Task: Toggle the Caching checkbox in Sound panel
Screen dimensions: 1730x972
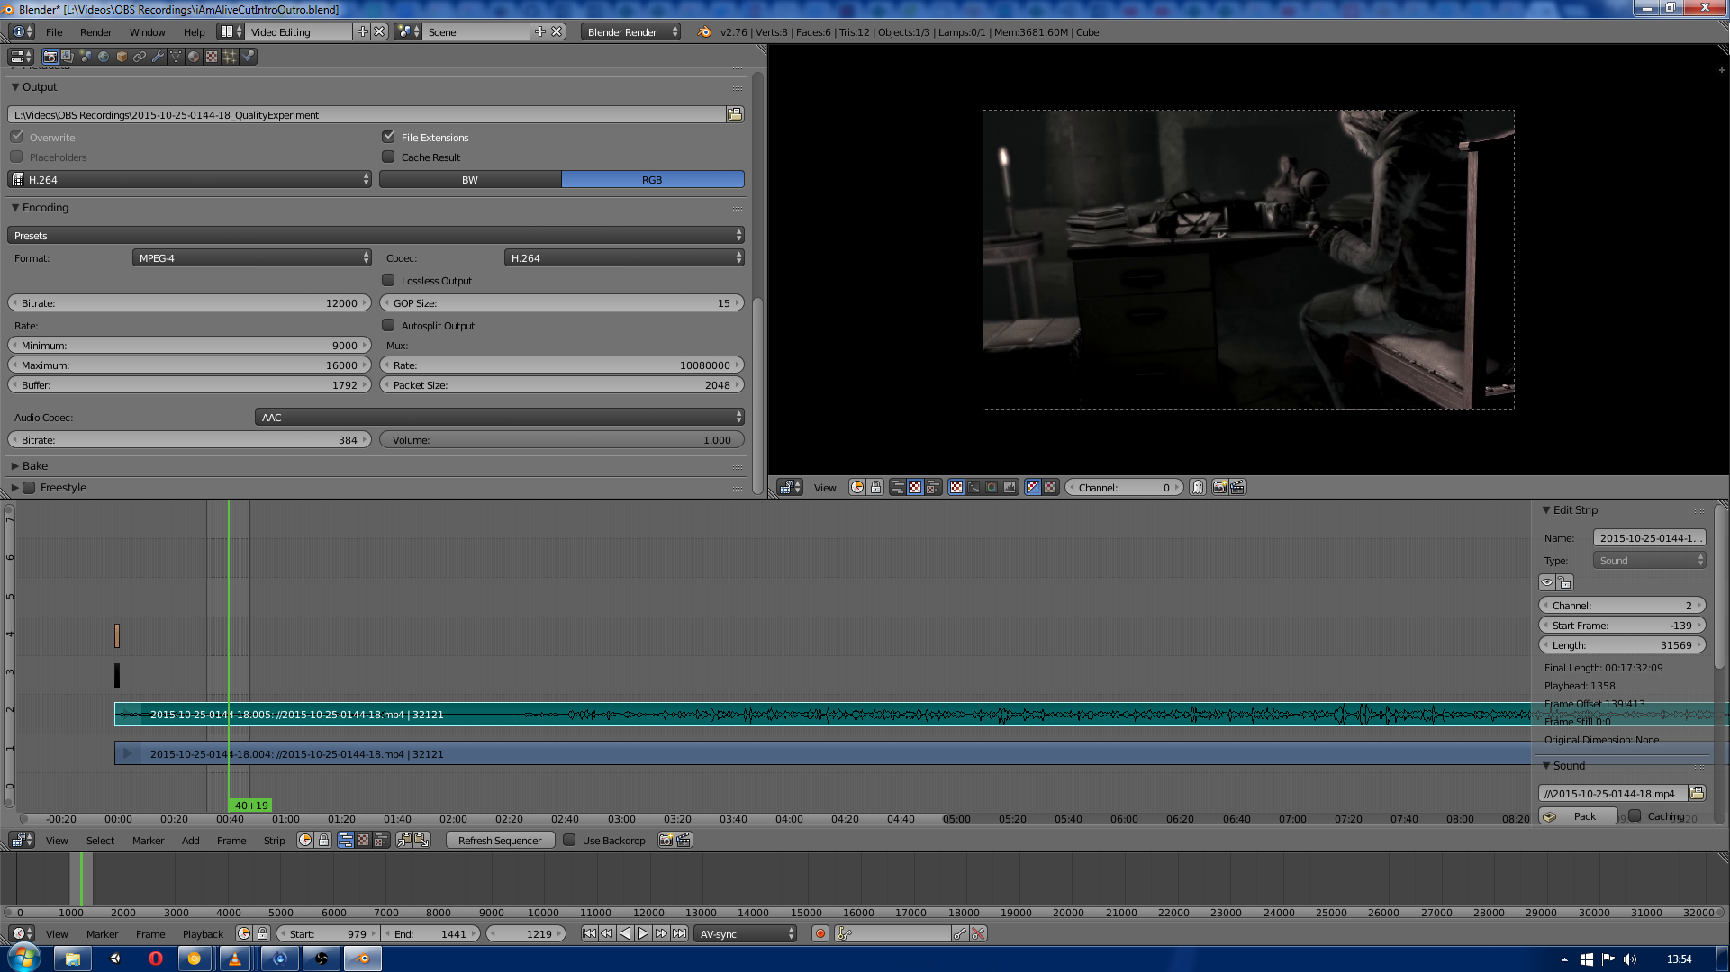Action: pos(1635,815)
